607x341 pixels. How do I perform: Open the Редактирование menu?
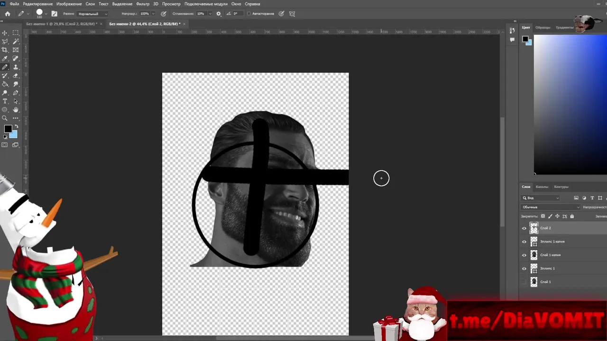[37, 4]
